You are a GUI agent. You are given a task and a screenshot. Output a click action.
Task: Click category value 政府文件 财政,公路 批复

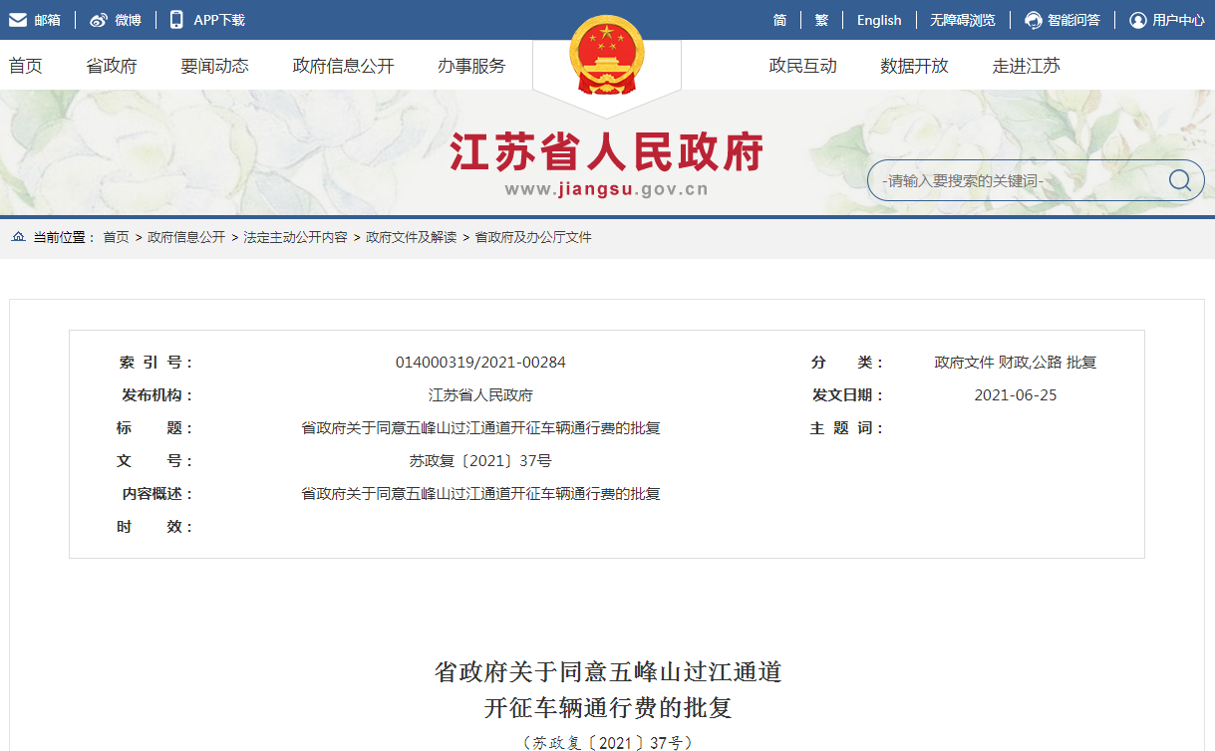click(1016, 363)
